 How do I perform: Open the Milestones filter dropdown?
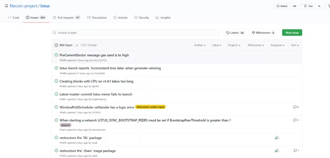pyautogui.click(x=255, y=45)
